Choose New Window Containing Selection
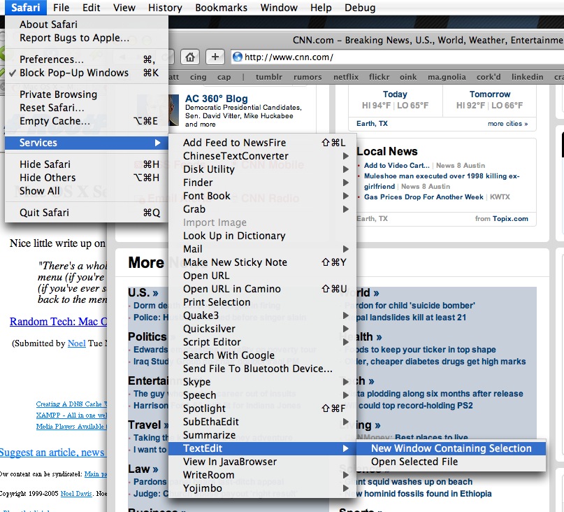This screenshot has height=512, width=564. click(x=451, y=448)
